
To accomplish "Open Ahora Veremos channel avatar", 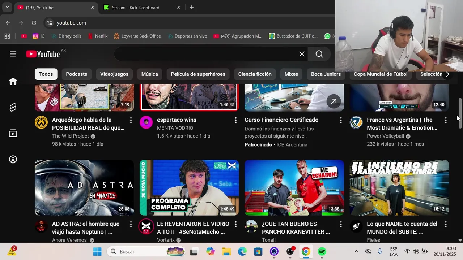I will tap(41, 226).
